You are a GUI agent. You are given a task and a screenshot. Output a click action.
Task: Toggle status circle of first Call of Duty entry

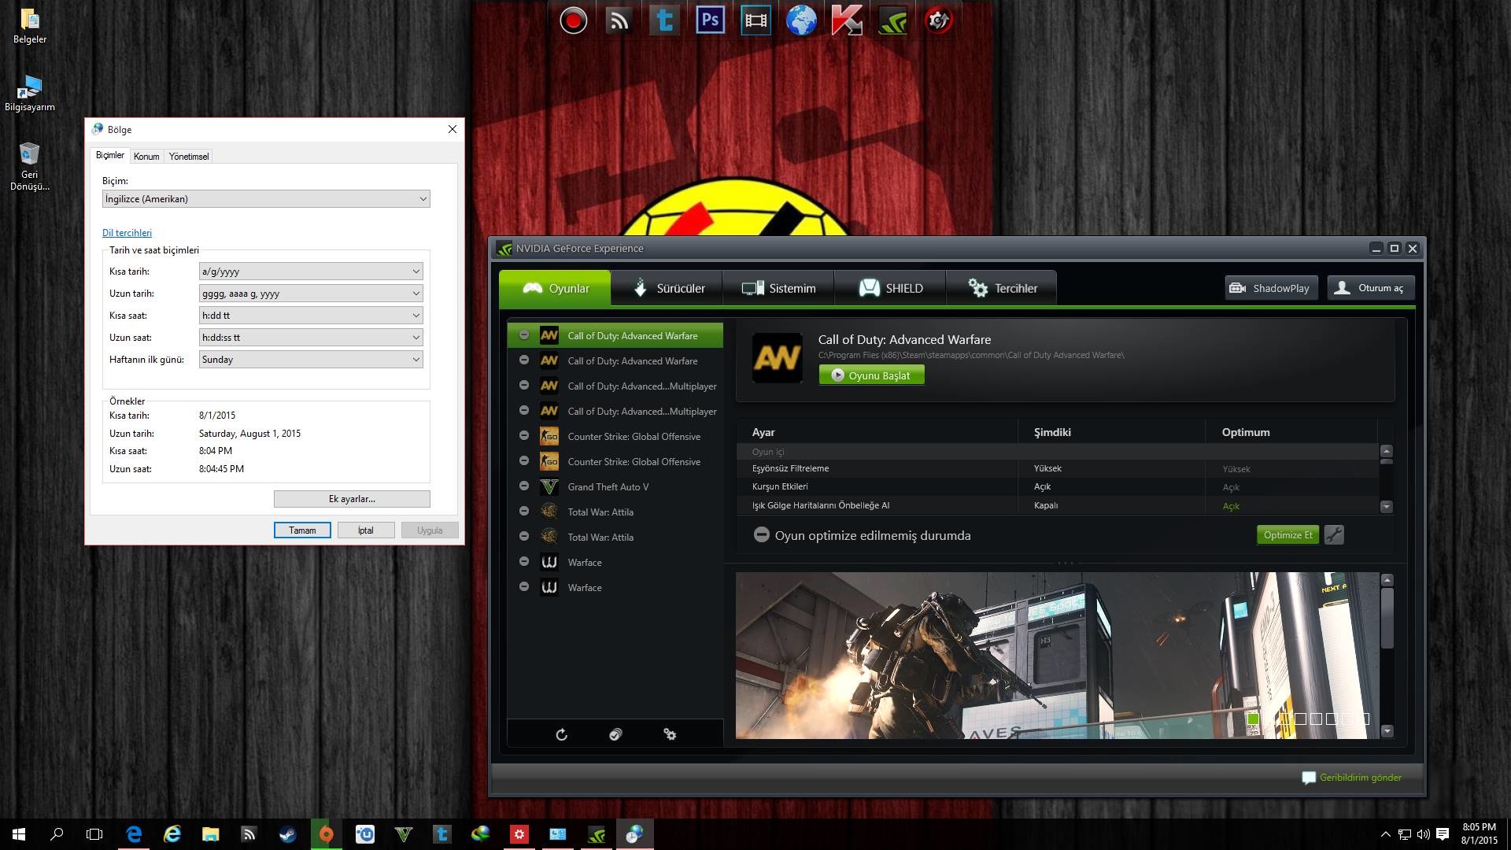tap(523, 335)
